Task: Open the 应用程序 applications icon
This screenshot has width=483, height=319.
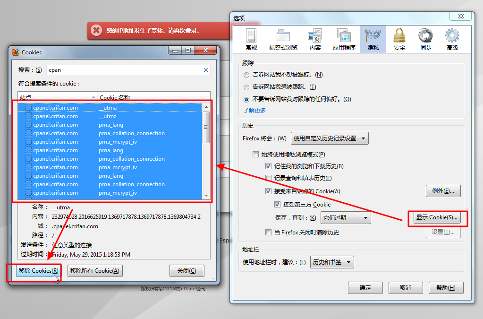Action: (344, 39)
